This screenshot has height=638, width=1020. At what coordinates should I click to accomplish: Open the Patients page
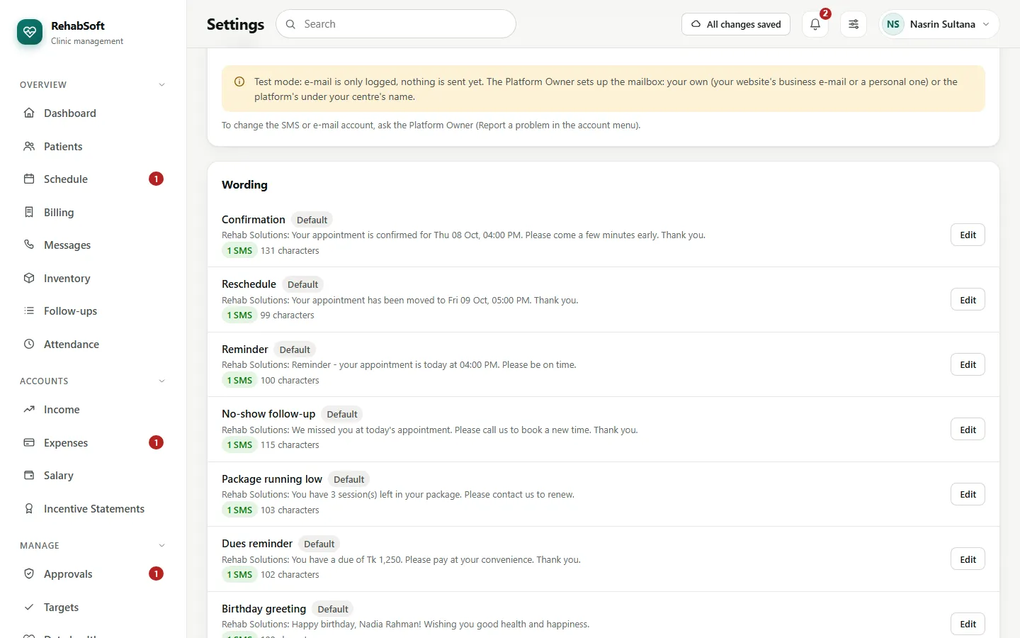[93, 146]
